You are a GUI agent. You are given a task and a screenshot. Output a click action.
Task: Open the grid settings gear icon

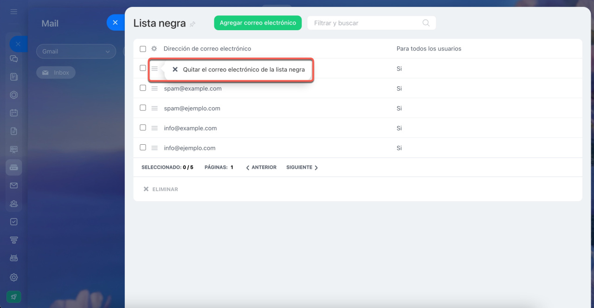click(x=154, y=49)
